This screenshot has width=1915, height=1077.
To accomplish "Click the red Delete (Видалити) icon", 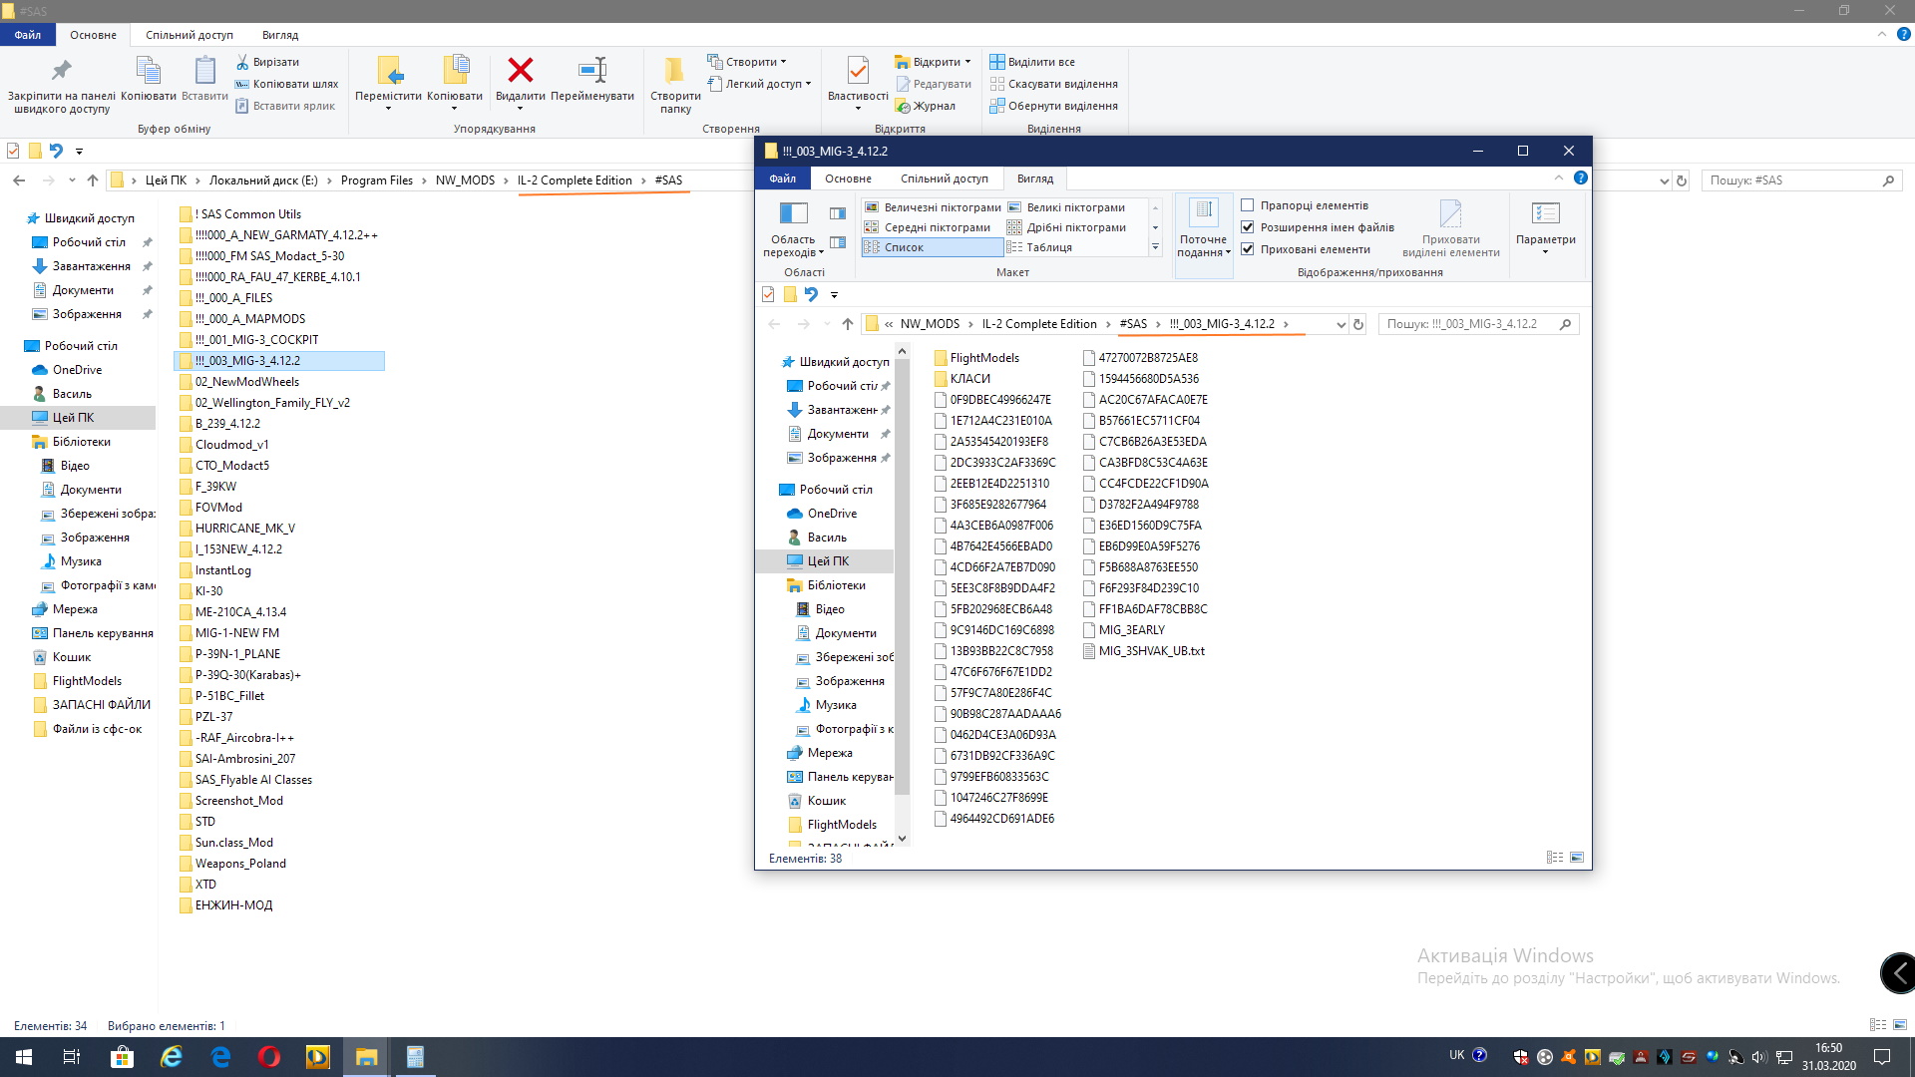I will 520,72.
